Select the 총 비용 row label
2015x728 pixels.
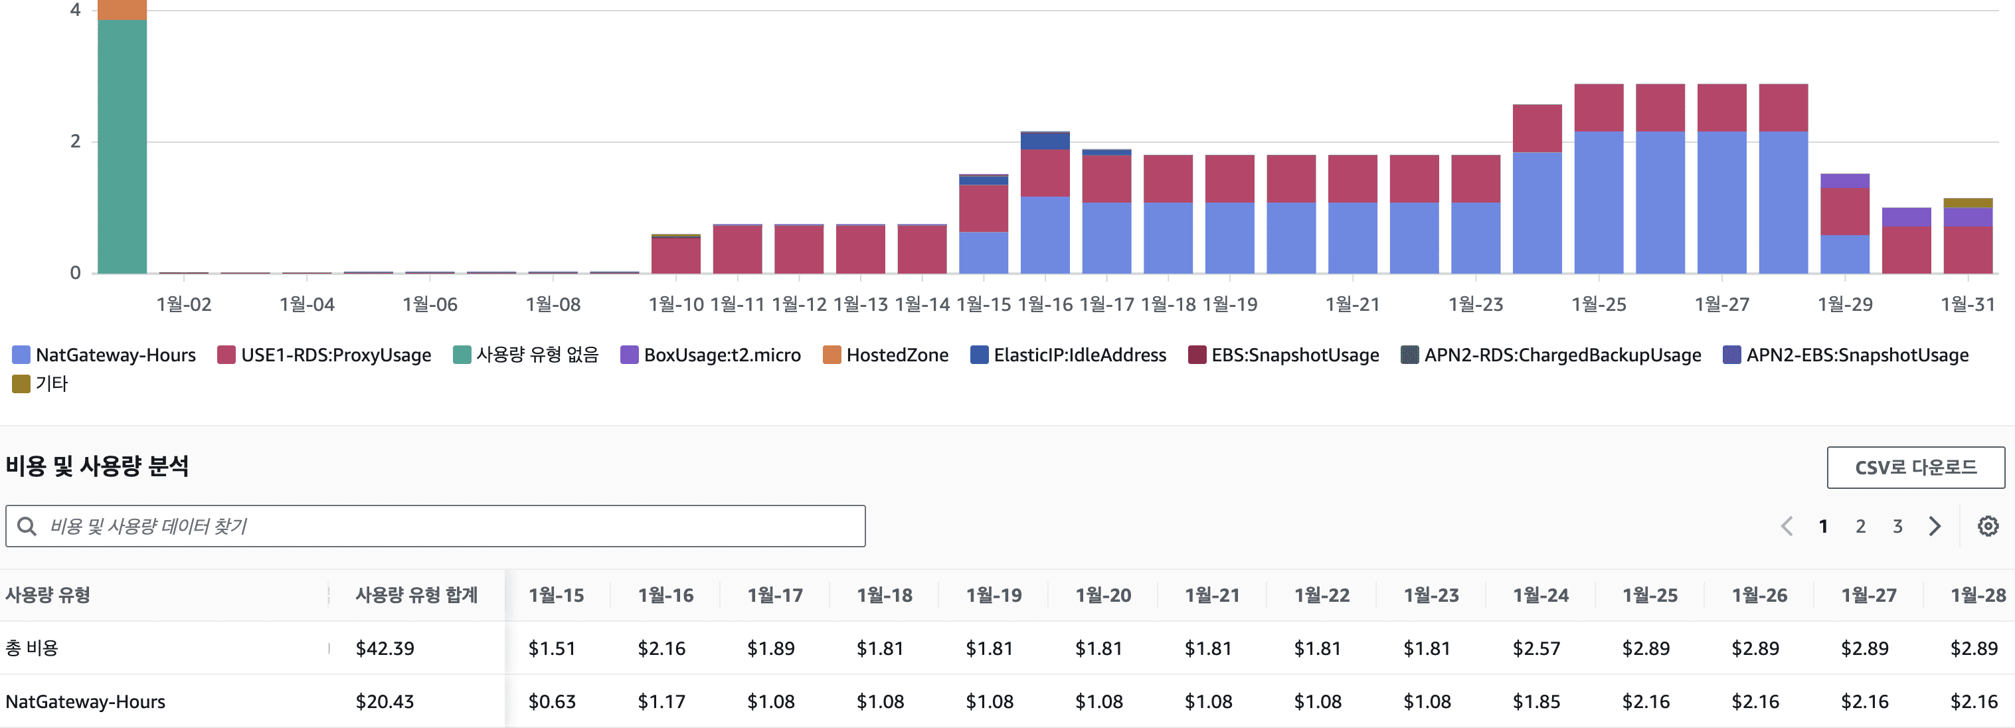(32, 648)
